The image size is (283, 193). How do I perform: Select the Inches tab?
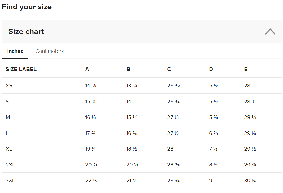[15, 51]
